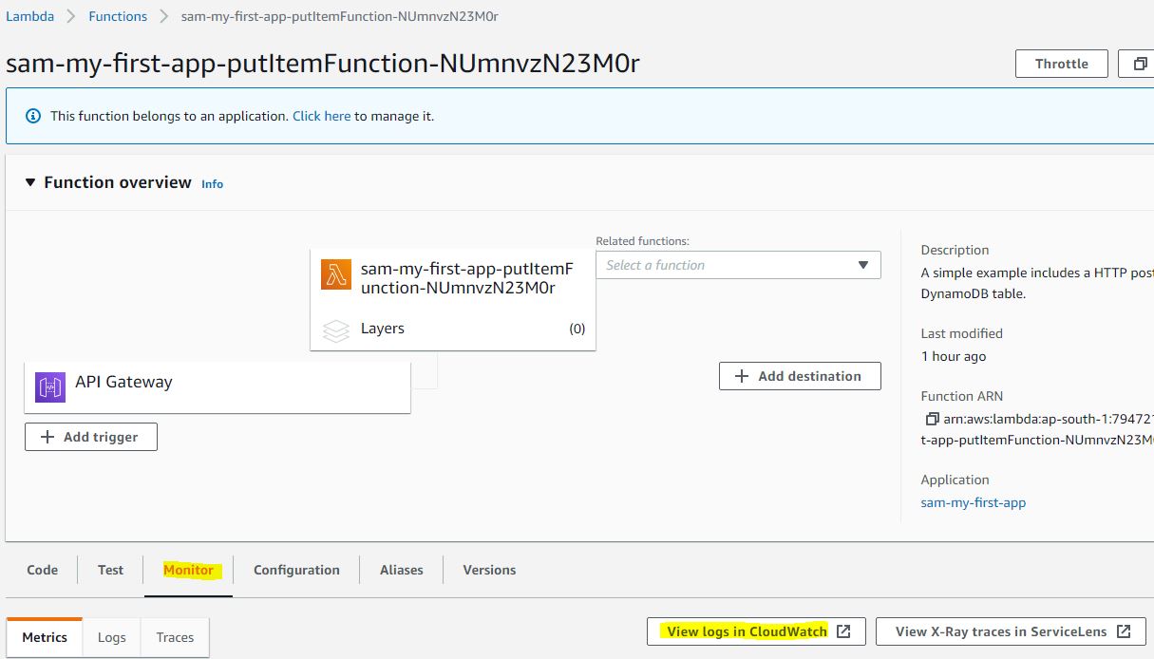
Task: Open the Traces sub-tab
Action: click(175, 637)
